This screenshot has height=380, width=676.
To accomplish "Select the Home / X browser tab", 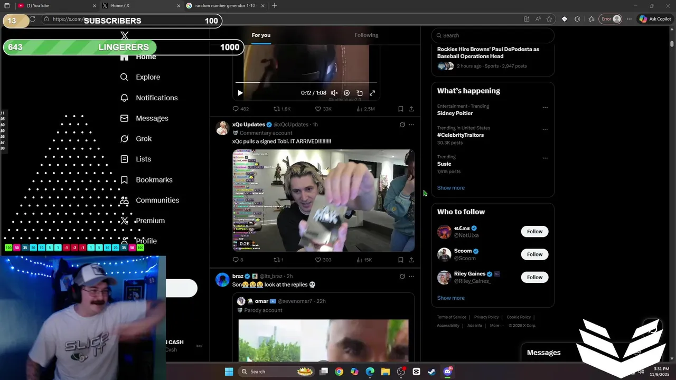I will [x=140, y=6].
